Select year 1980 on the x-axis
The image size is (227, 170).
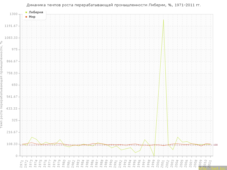point(64,163)
